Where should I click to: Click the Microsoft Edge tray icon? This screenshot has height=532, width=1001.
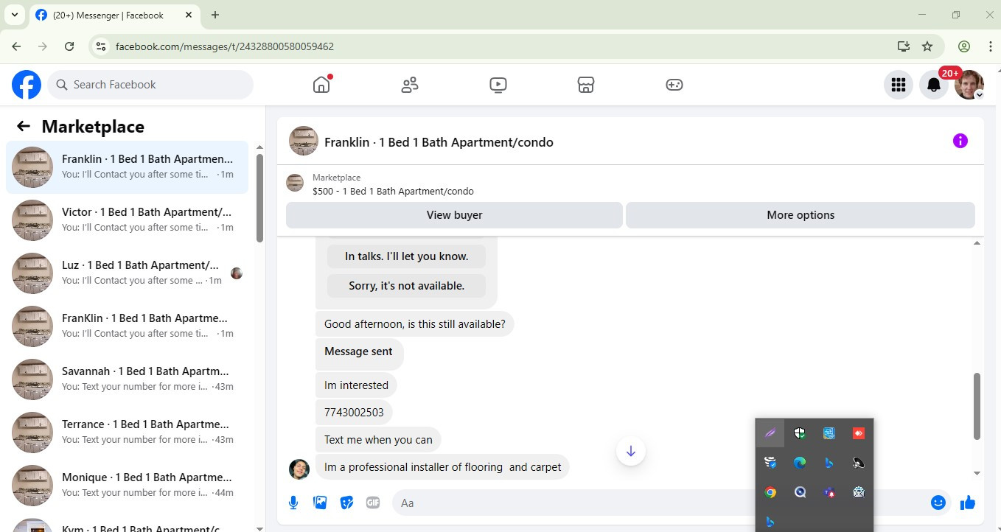(x=800, y=463)
